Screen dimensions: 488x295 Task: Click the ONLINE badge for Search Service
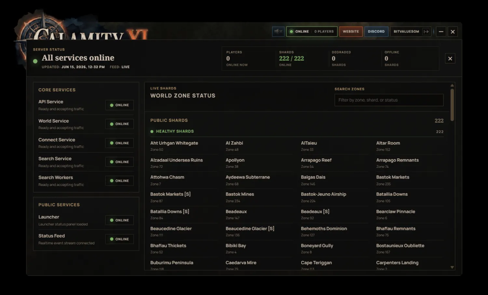coord(119,162)
